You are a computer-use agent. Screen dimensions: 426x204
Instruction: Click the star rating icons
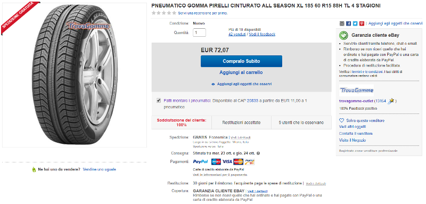164,13
